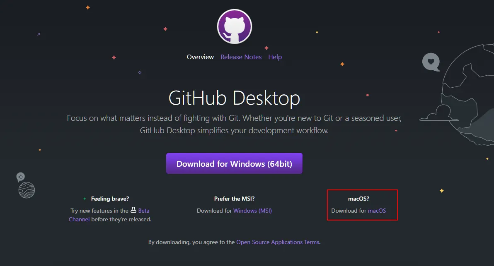The height and width of the screenshot is (266, 494).
Task: Click the "Prefer the MSI?" heading
Action: [x=235, y=199]
